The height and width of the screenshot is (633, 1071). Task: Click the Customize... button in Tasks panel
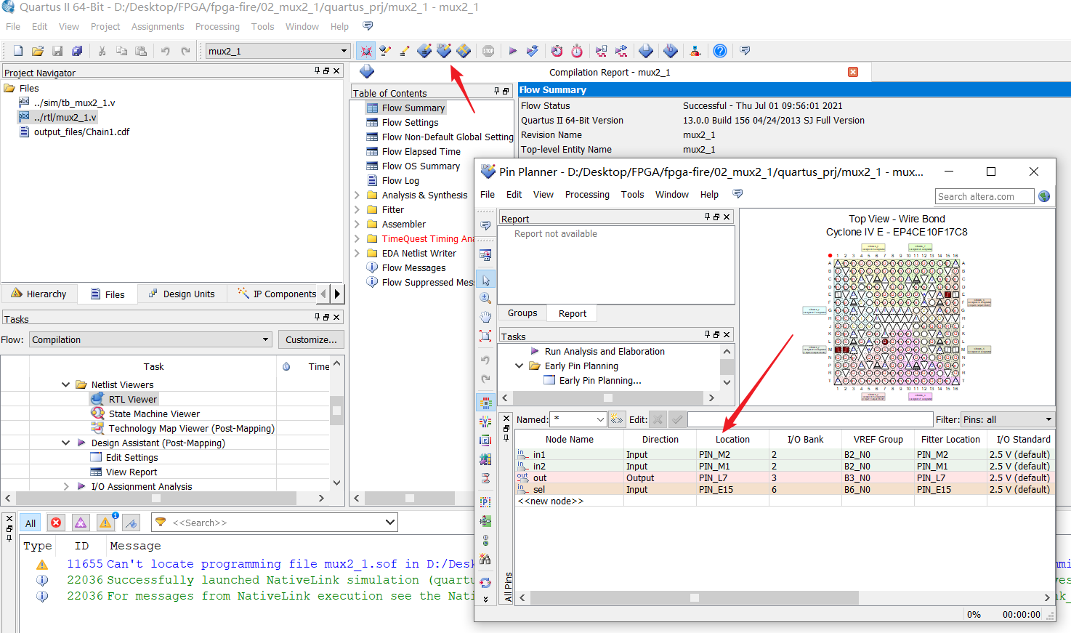pos(311,339)
